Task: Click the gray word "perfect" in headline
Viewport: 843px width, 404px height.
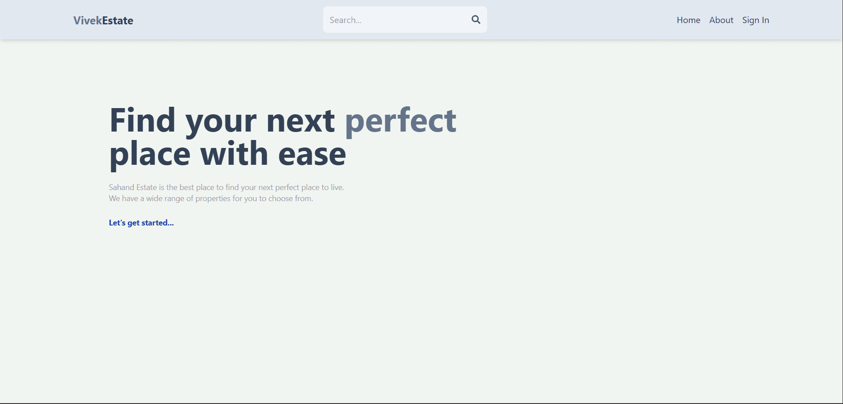Action: (400, 120)
